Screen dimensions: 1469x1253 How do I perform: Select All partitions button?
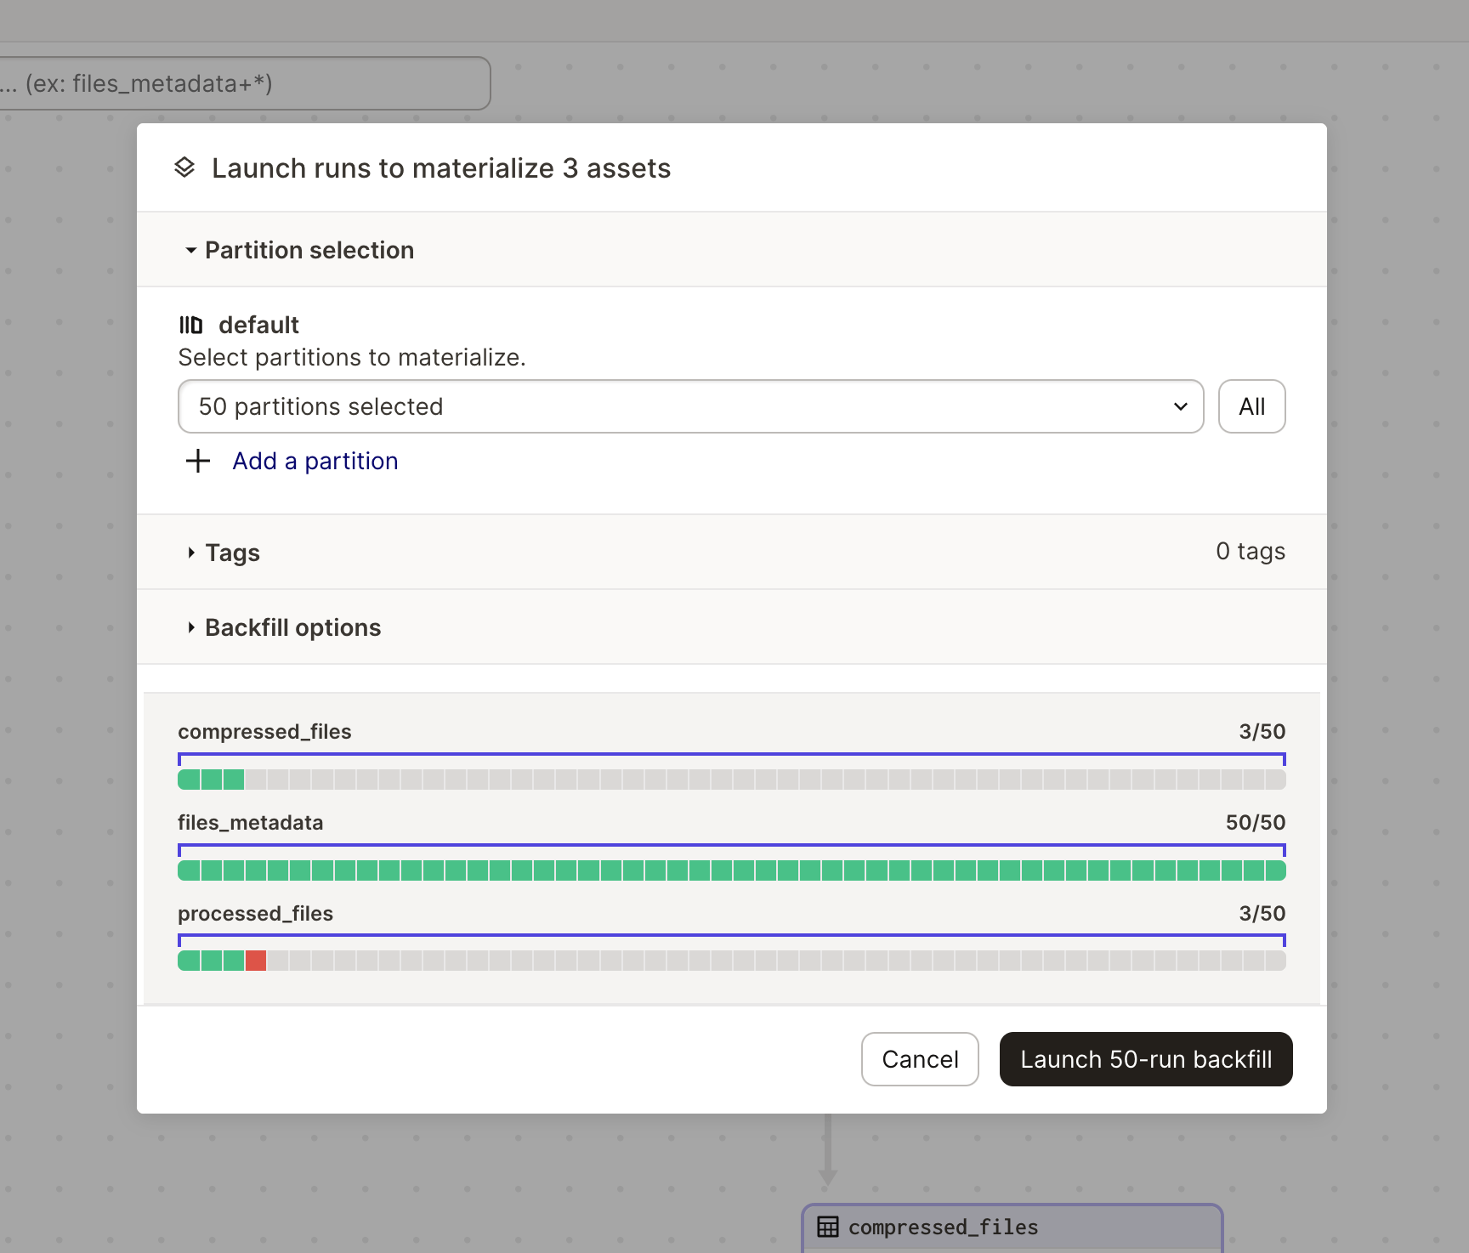click(x=1251, y=406)
